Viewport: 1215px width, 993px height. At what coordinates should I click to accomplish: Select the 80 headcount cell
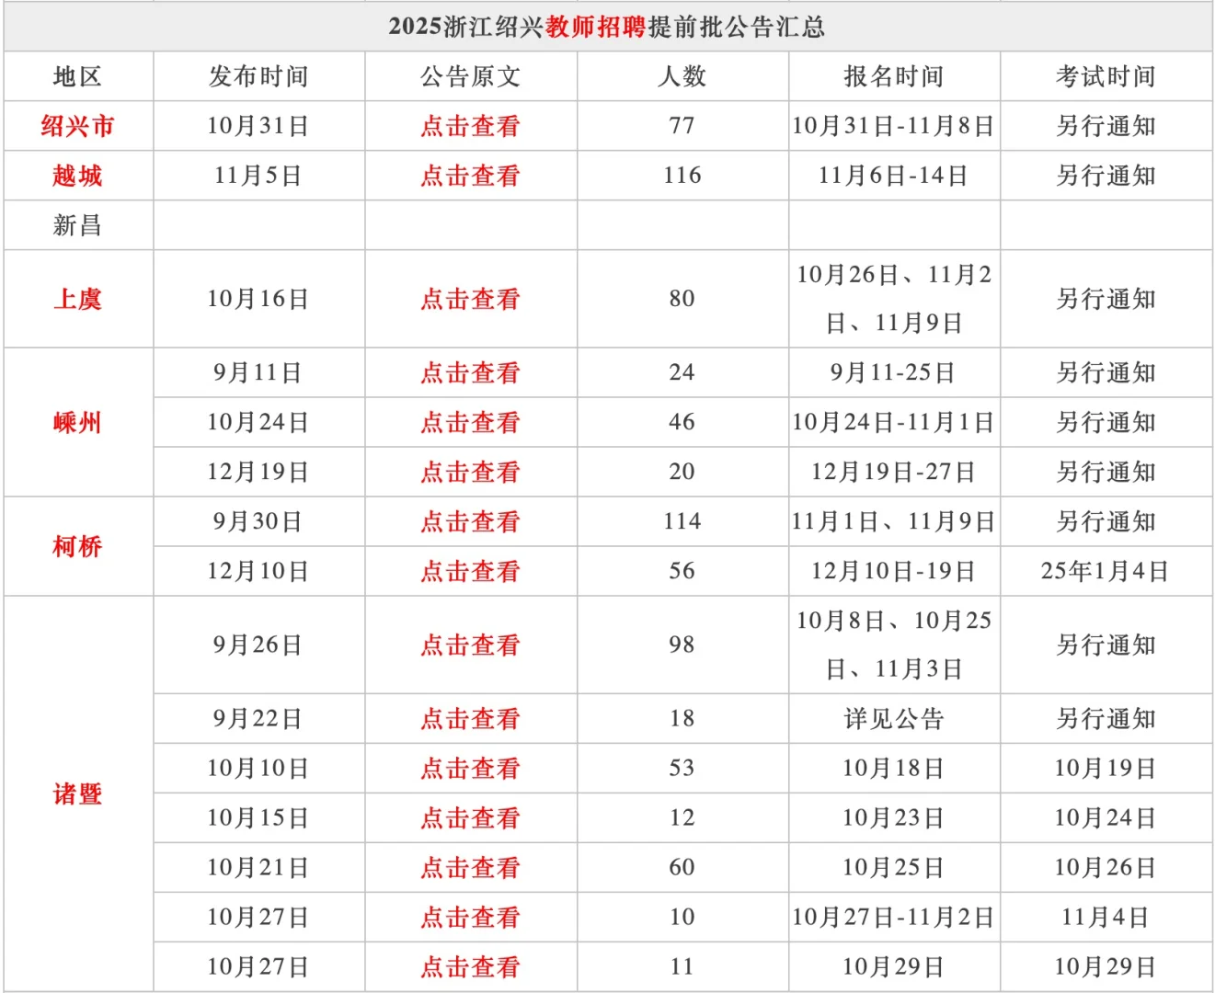(x=682, y=299)
